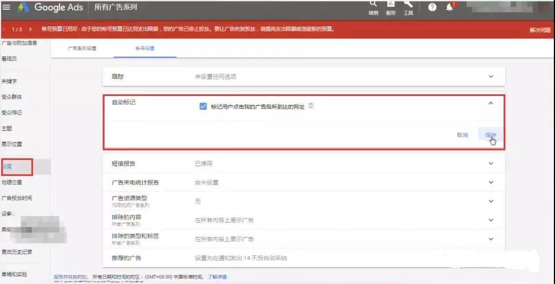Open 关键字 in sidebar
This screenshot has height=284, width=555.
pyautogui.click(x=9, y=82)
